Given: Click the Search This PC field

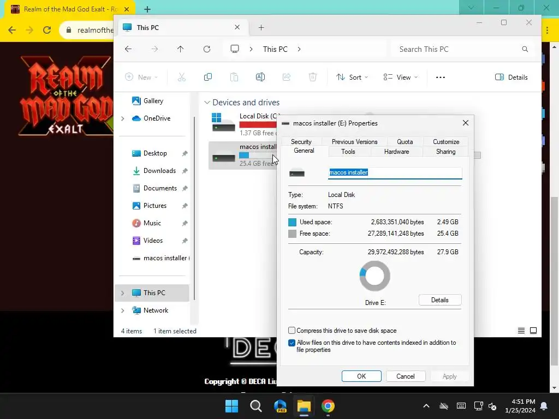Looking at the screenshot, I should coord(463,49).
